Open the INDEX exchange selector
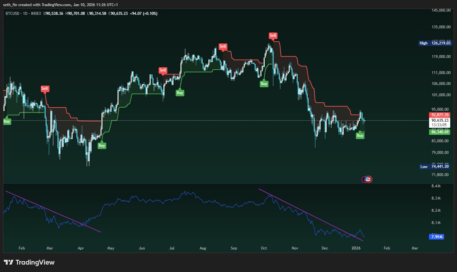Screen dimensions: 457x272 coord(37,13)
